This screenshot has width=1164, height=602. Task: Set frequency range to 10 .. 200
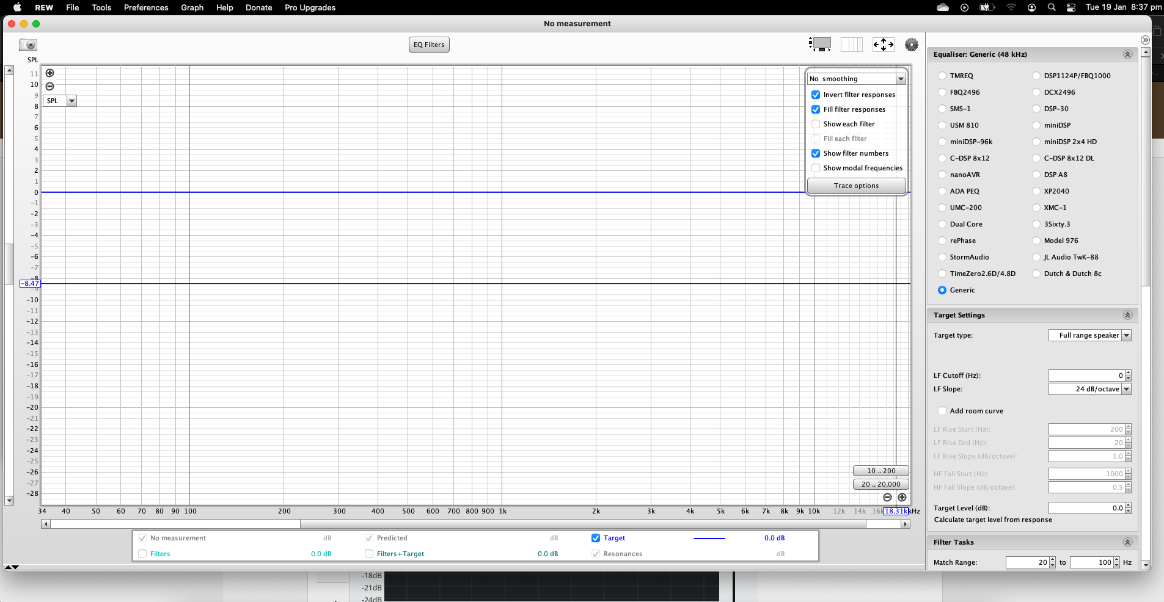pos(881,471)
